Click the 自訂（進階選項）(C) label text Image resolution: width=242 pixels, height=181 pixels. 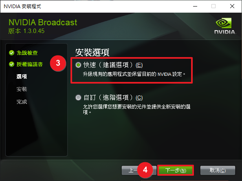click(x=113, y=97)
